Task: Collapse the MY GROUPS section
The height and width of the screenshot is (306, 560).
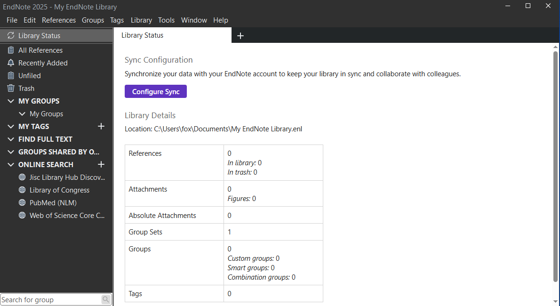Action: [x=11, y=101]
